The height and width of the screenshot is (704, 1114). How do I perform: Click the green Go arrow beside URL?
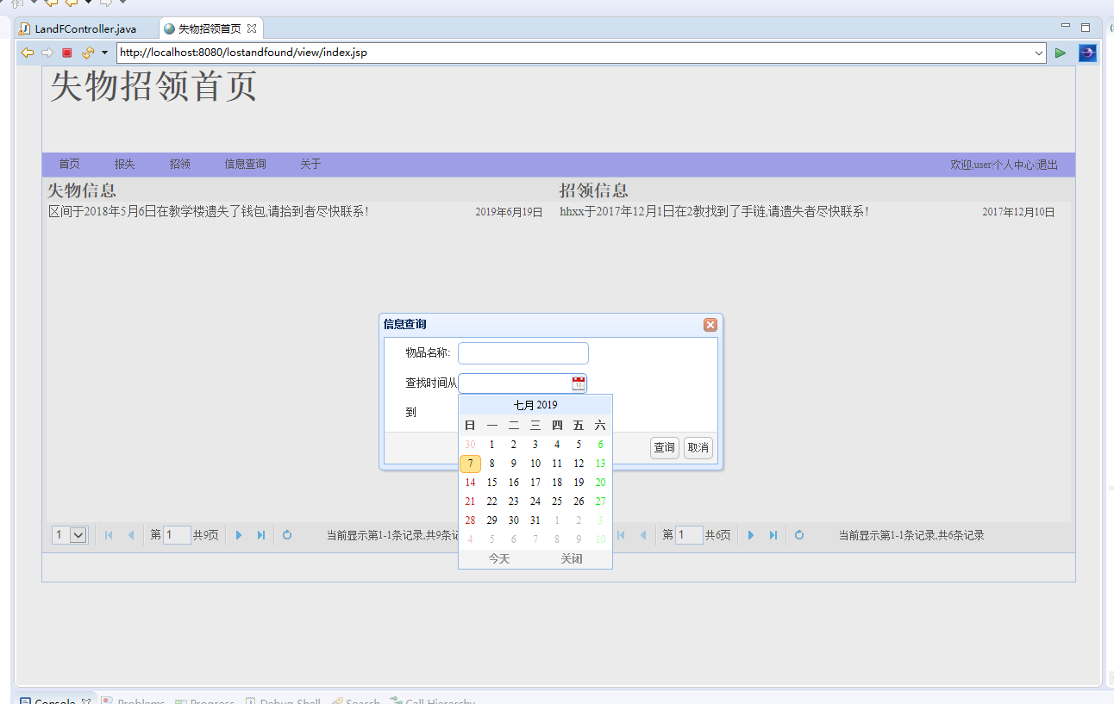[x=1061, y=53]
